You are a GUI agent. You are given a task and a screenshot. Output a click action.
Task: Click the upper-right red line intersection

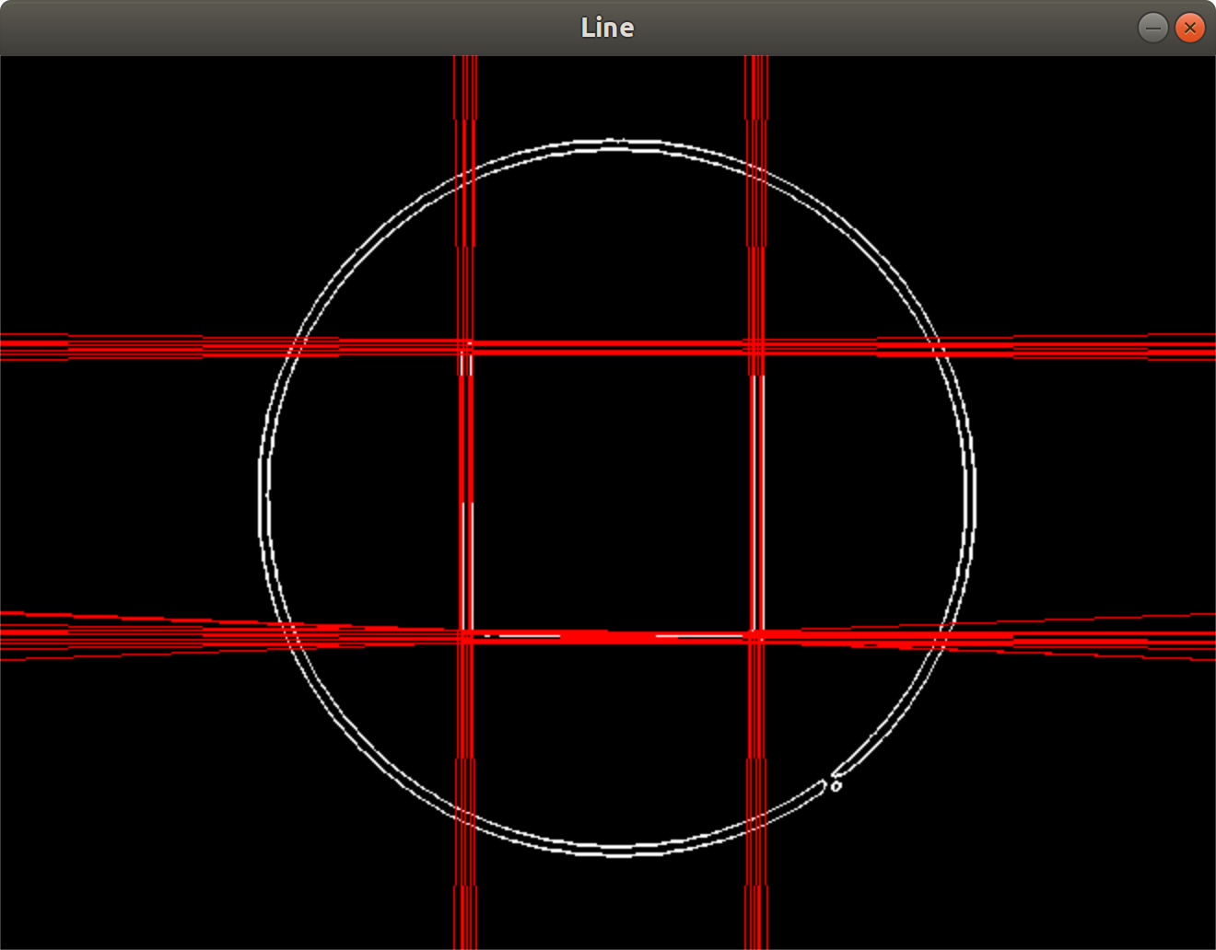[x=756, y=347]
